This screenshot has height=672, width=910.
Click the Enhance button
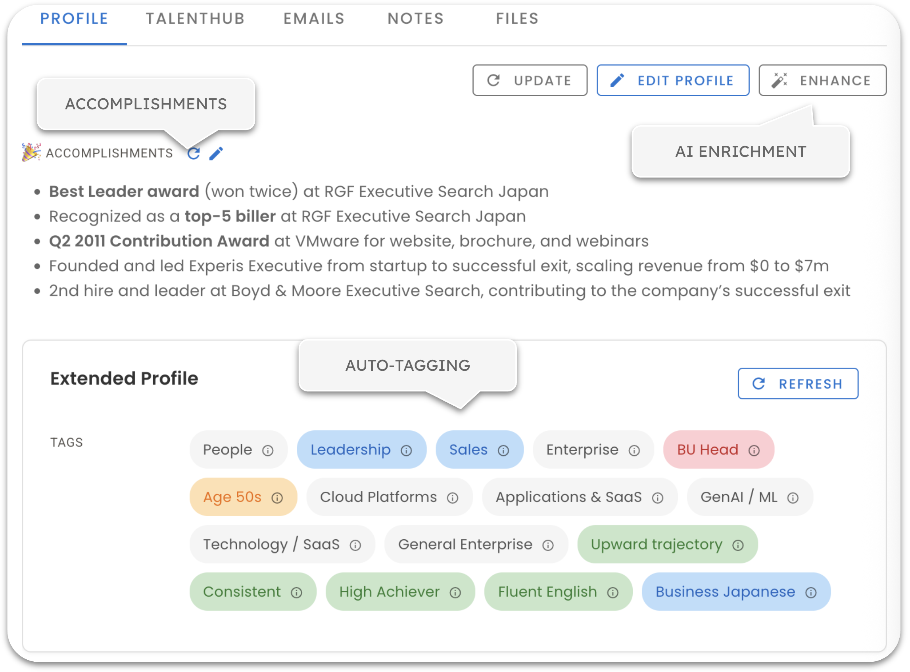click(x=822, y=80)
